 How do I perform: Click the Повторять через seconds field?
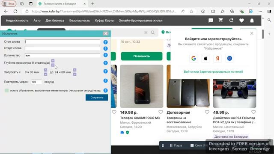[x=36, y=82]
